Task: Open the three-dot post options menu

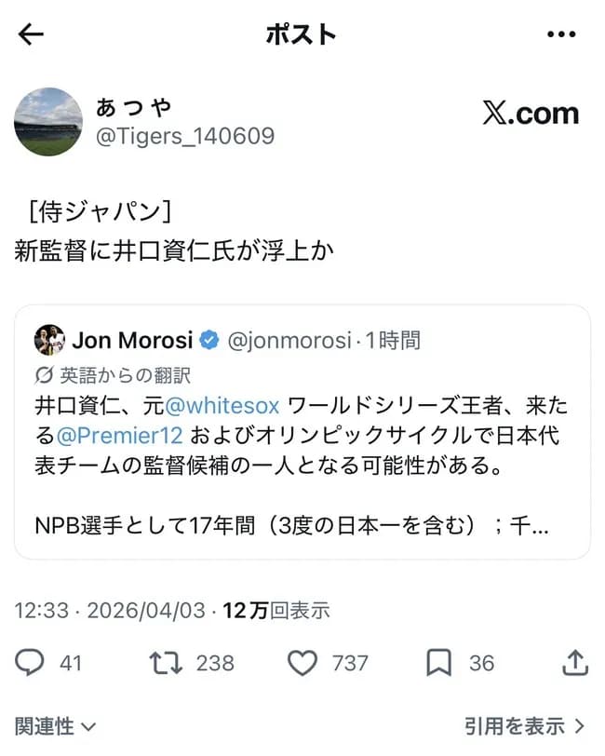Action: click(562, 34)
